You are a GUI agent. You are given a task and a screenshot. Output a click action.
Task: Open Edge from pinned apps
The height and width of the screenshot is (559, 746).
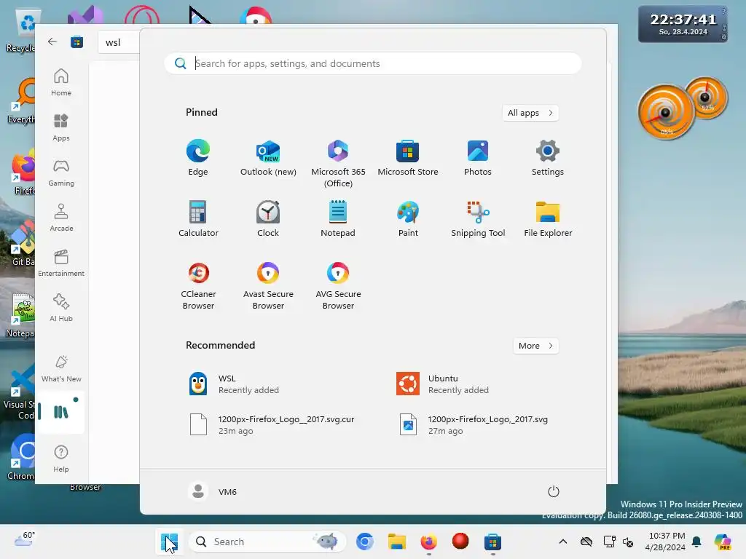point(198,158)
